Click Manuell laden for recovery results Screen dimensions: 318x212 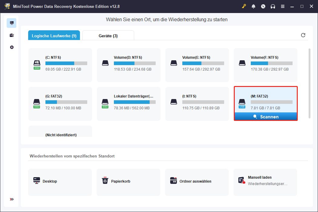[x=265, y=182]
